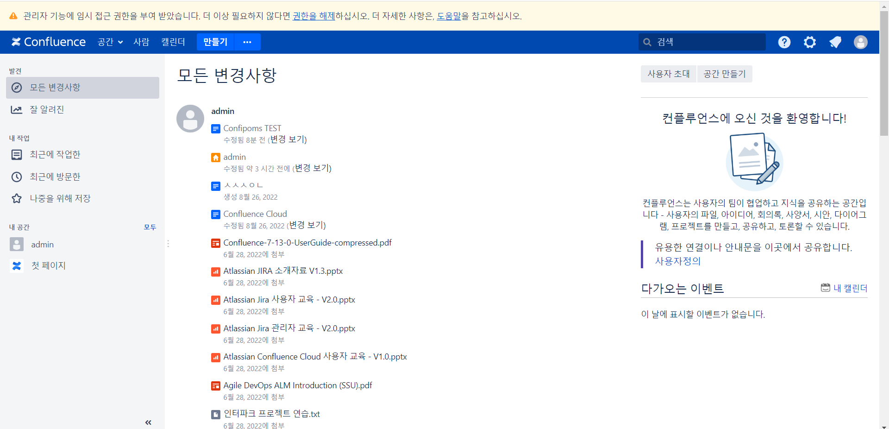Open the notifications icon in the header
889x429 pixels.
[x=835, y=42]
